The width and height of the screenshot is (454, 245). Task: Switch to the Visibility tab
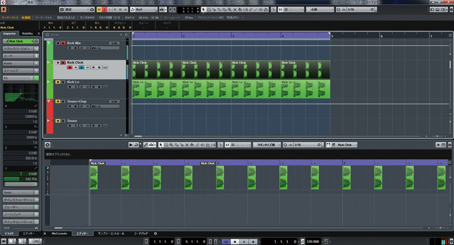28,33
